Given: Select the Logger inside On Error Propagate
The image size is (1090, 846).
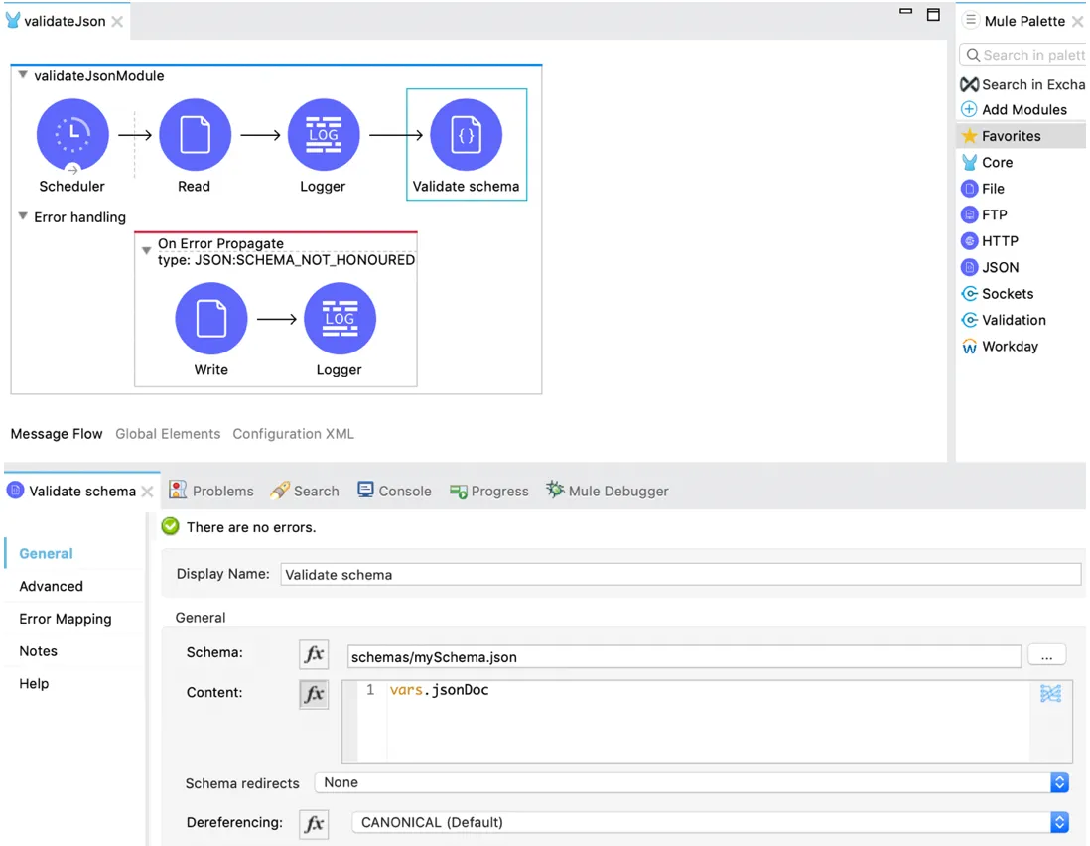Looking at the screenshot, I should (340, 319).
